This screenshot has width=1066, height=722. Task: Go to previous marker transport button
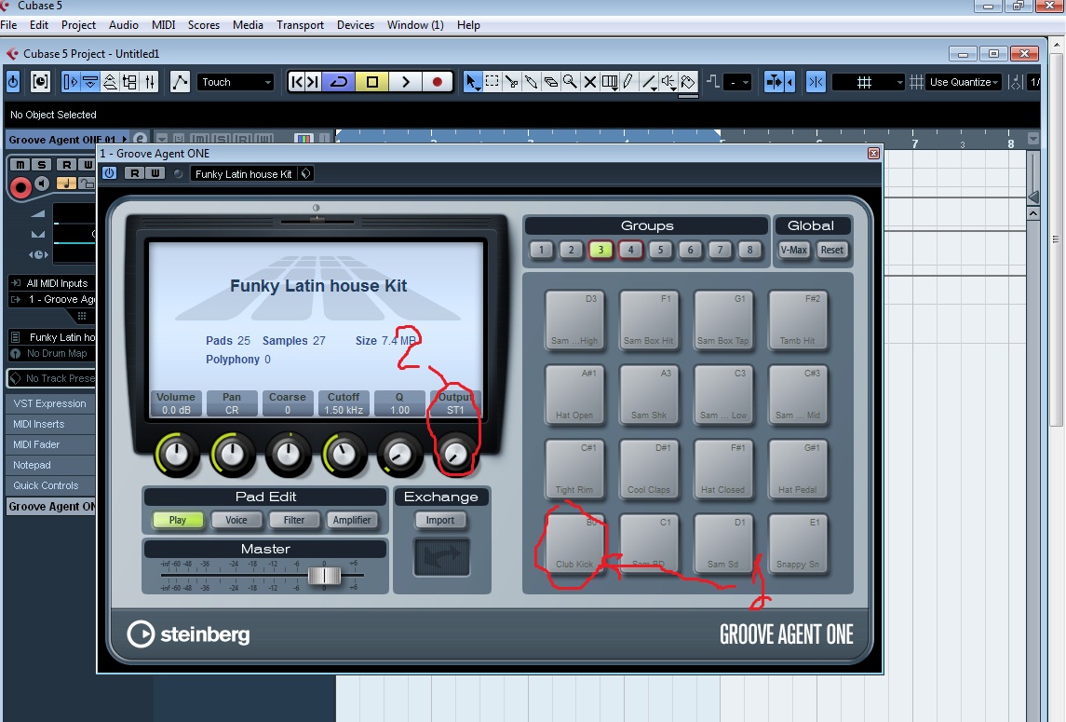[x=296, y=82]
